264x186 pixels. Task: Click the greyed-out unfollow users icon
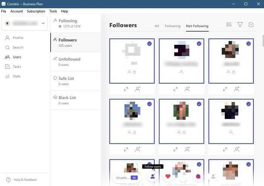(213, 177)
